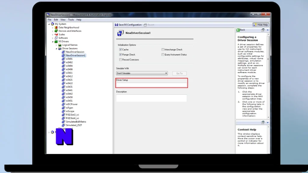Expand the Software node

pyautogui.click(x=53, y=38)
